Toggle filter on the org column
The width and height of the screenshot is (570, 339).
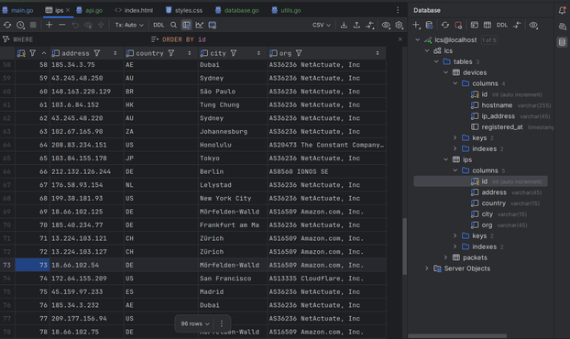coord(299,53)
